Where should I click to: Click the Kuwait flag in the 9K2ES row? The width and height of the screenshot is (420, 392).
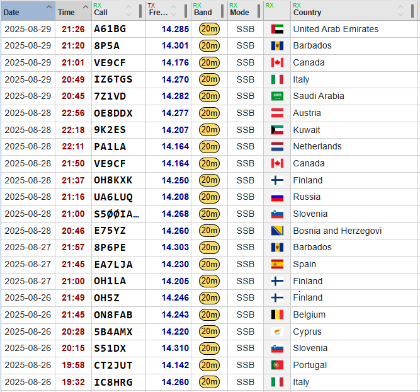click(x=277, y=130)
